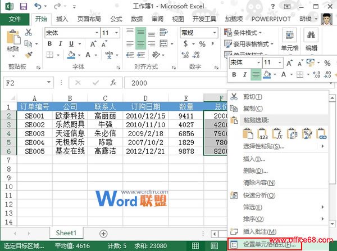Click the Comma Style icon in number group
This screenshot has height=251, width=337.
pyautogui.click(x=212, y=44)
